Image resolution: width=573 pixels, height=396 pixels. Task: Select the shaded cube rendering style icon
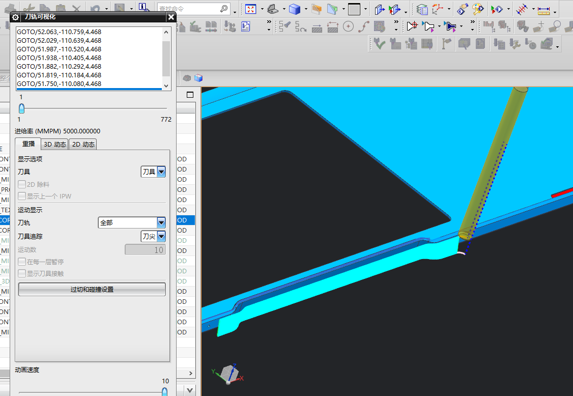(294, 9)
